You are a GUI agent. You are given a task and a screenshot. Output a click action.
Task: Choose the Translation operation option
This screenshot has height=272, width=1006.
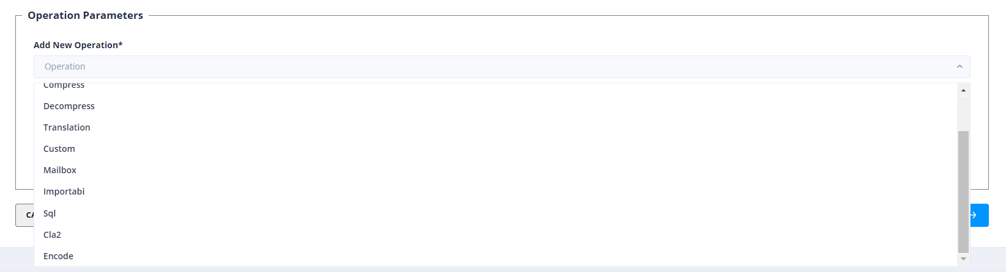tap(67, 127)
